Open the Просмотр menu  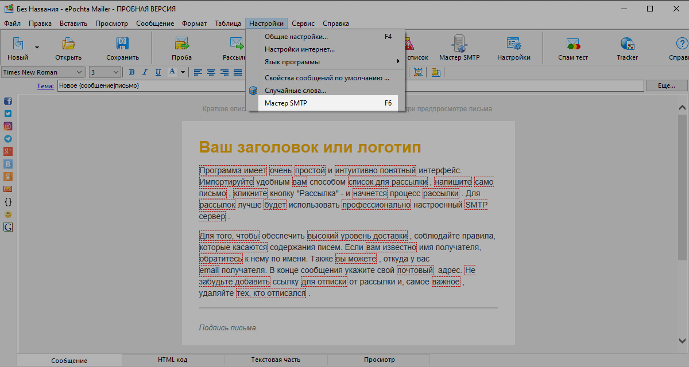click(x=112, y=24)
